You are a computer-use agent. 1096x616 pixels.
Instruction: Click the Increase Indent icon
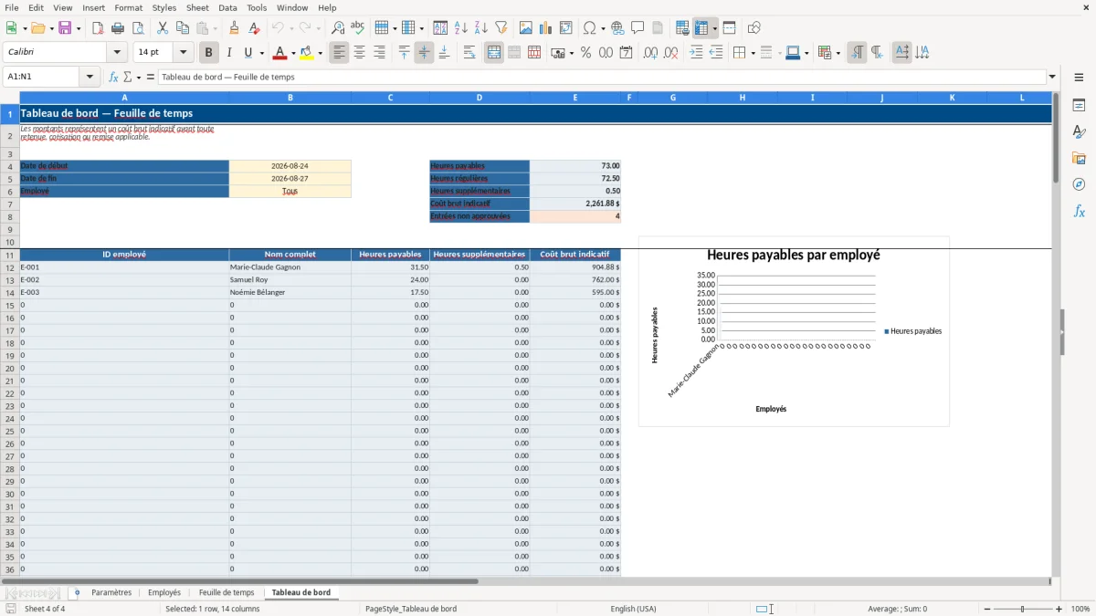(x=696, y=53)
